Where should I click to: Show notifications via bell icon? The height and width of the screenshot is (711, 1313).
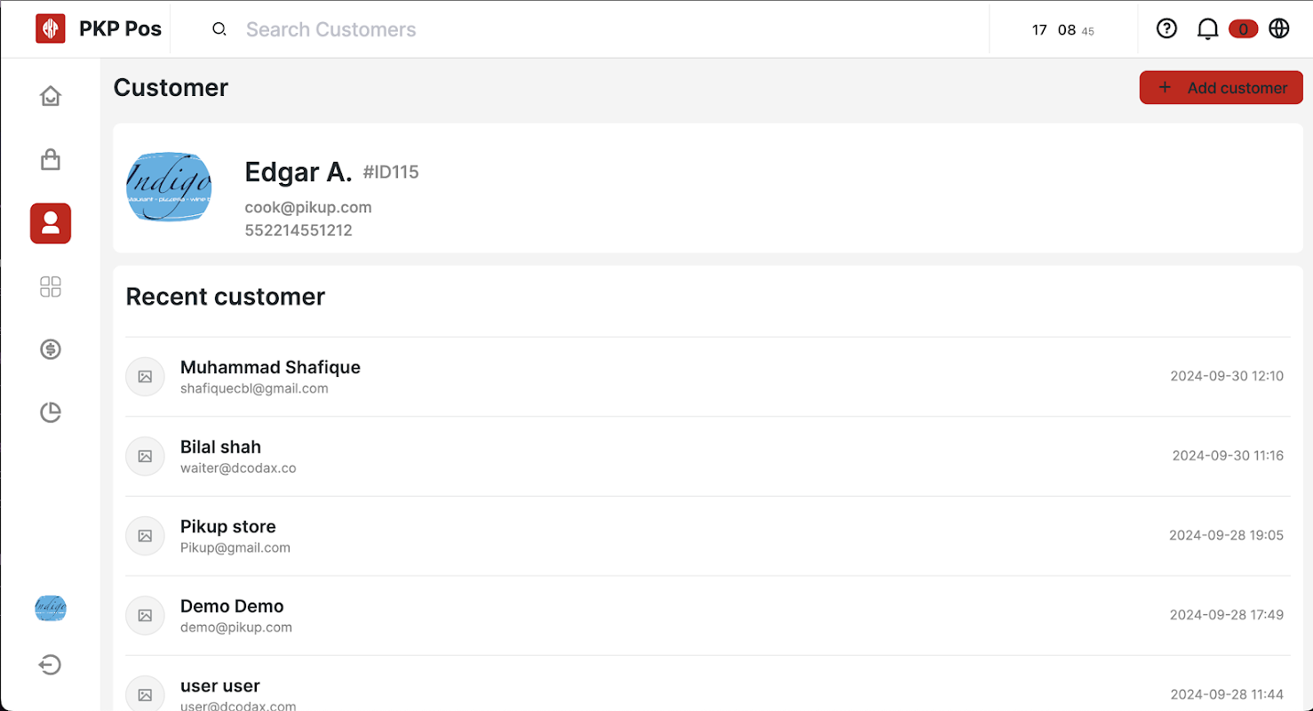pos(1207,29)
